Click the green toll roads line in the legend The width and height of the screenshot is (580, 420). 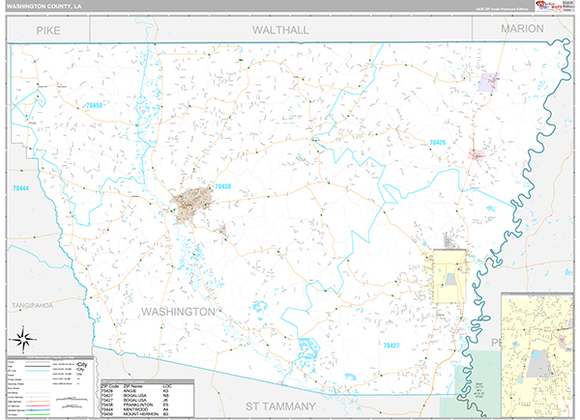(38, 414)
